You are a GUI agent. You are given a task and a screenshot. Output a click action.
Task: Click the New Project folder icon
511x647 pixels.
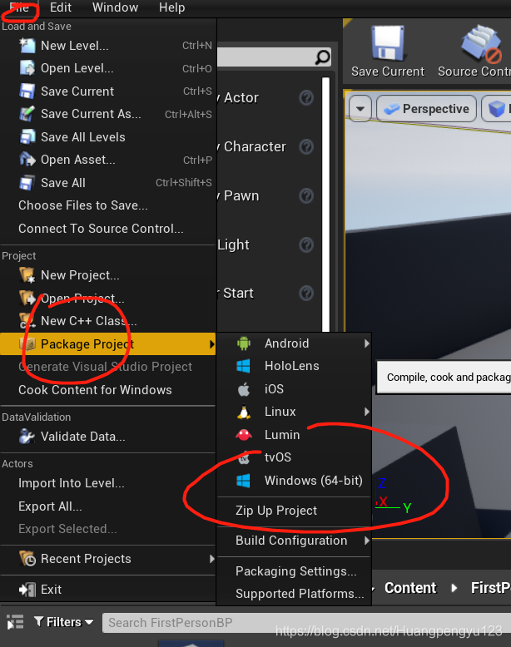[x=27, y=275]
